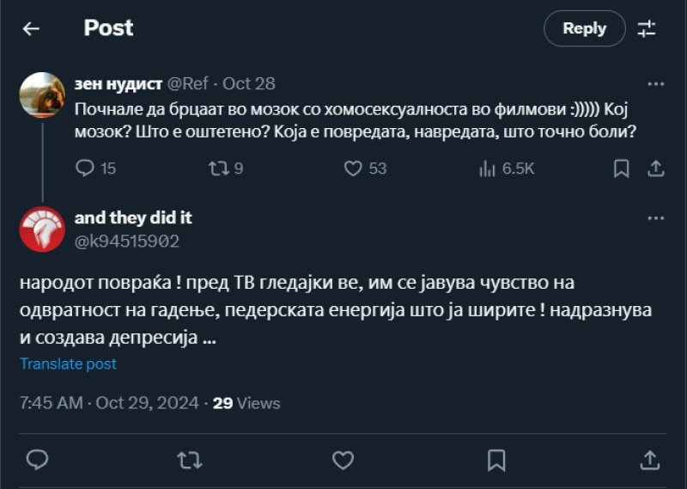Repost the first post with 9 reposts

click(218, 168)
